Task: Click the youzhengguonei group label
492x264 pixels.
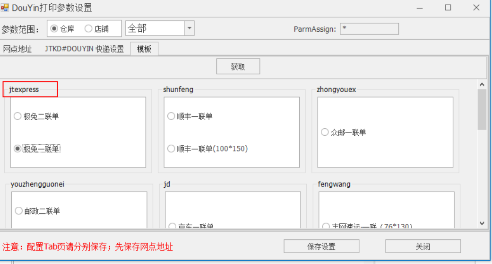Action: (37, 184)
